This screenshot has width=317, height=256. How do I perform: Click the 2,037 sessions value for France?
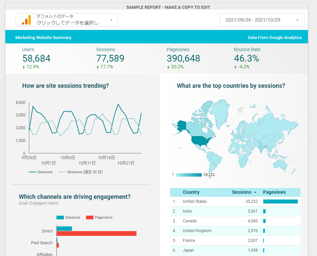click(253, 241)
